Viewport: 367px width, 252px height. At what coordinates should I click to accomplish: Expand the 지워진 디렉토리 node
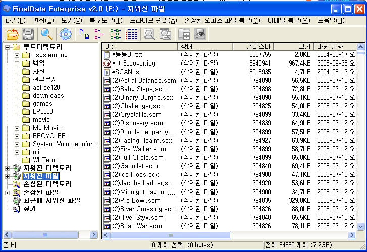(x=7, y=168)
